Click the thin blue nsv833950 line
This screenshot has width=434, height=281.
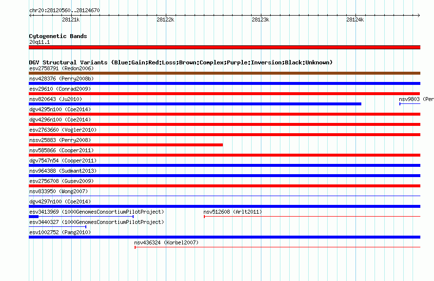click(x=224, y=196)
